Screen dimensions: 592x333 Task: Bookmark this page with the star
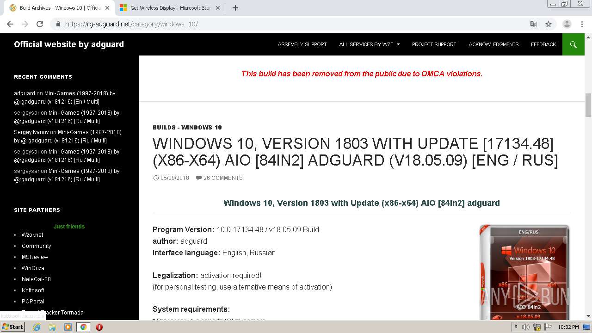pos(549,24)
